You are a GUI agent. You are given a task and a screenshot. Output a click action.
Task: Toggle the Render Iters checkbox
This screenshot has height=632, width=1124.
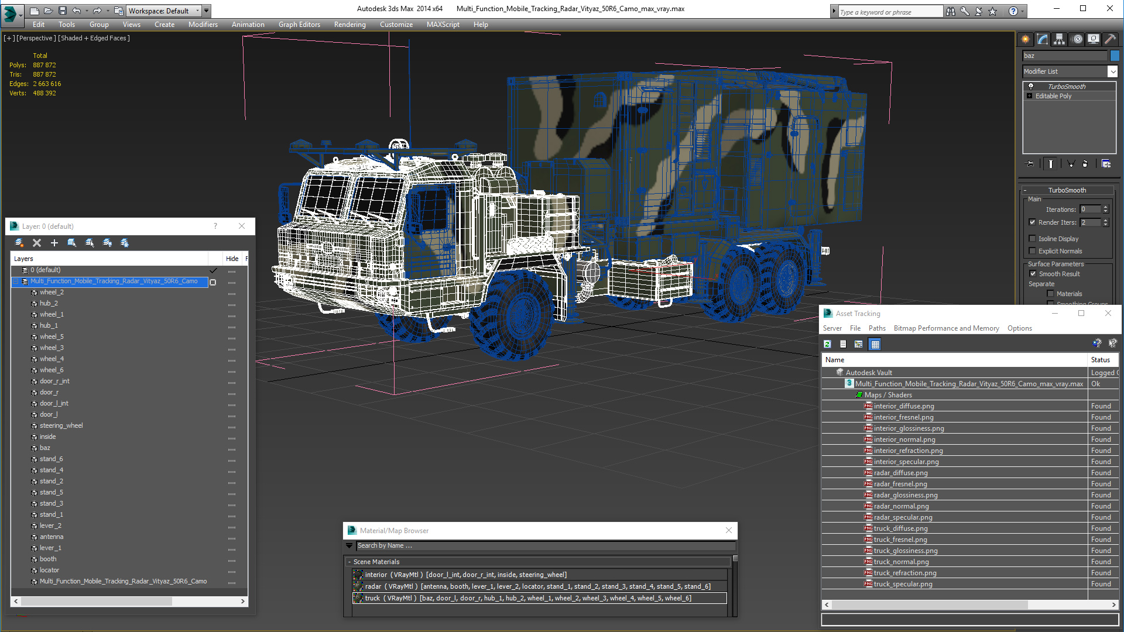(x=1033, y=222)
